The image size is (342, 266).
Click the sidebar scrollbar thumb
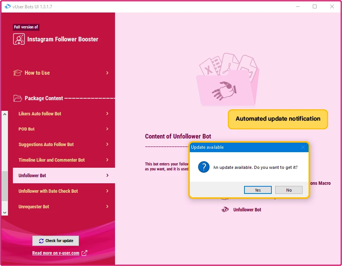pos(5,186)
